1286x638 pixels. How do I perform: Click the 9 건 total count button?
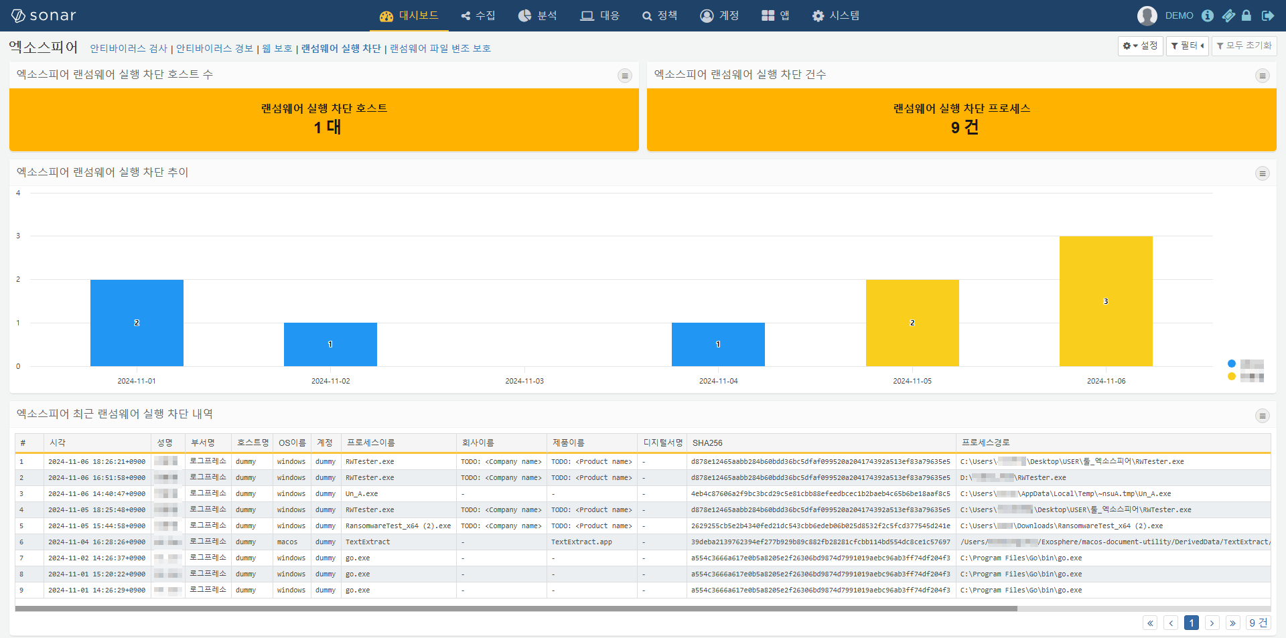coord(1259,623)
